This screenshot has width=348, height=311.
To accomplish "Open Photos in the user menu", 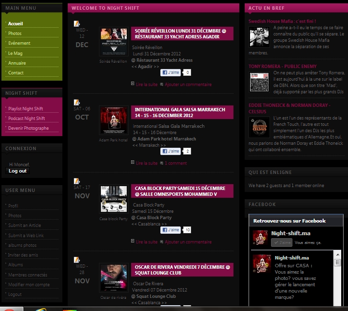I will pos(15,216).
